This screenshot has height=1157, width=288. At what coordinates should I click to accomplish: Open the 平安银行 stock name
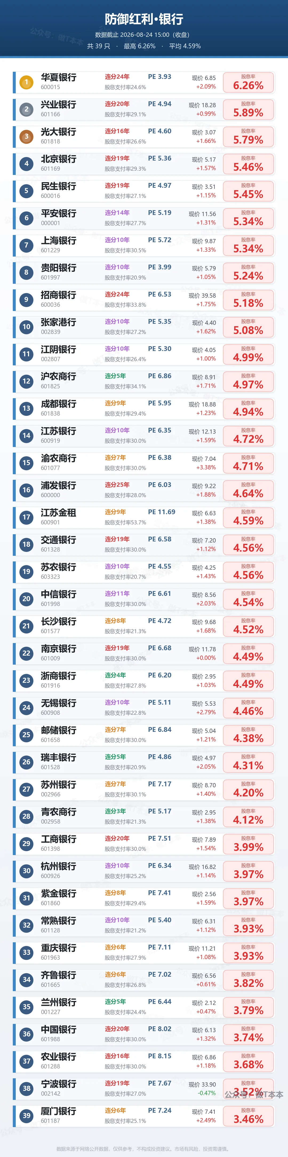click(58, 213)
